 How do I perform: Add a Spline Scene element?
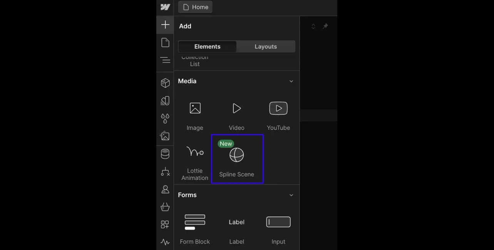237,158
